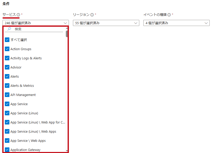
Task: Toggle the API Management checkbox
Action: tap(7, 95)
